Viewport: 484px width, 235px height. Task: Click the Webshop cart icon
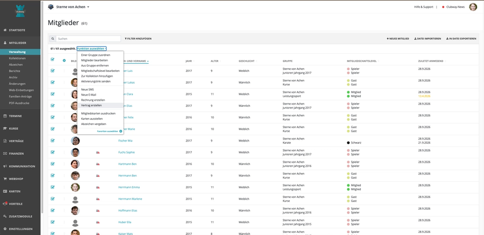[x=5, y=179]
